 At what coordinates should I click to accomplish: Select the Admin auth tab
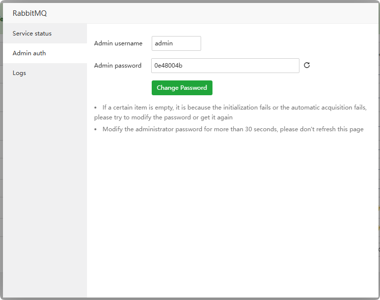[x=29, y=53]
